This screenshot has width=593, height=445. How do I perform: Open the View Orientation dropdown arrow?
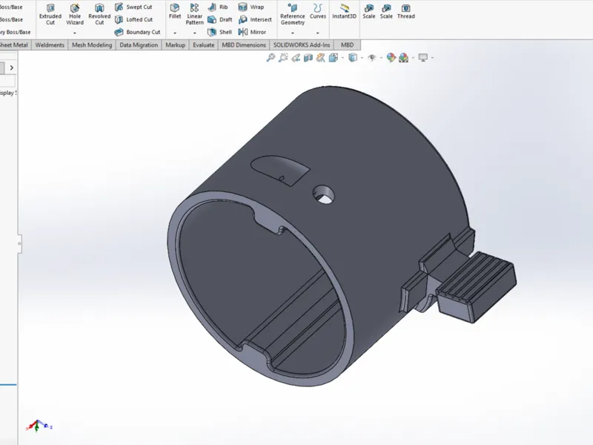point(342,58)
